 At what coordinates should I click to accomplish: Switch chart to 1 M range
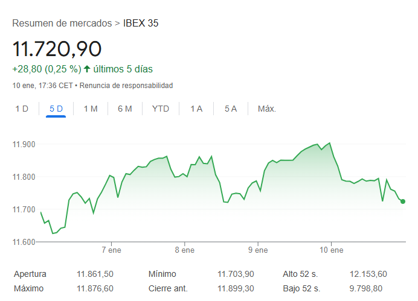91,109
